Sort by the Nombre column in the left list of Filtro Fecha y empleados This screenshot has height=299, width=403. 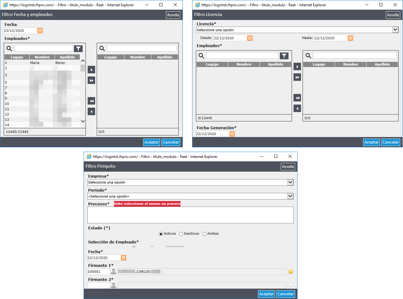[42, 57]
